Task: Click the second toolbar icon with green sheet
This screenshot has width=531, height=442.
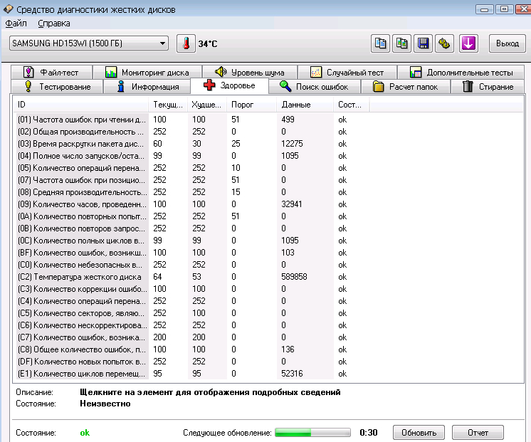Action: click(401, 43)
